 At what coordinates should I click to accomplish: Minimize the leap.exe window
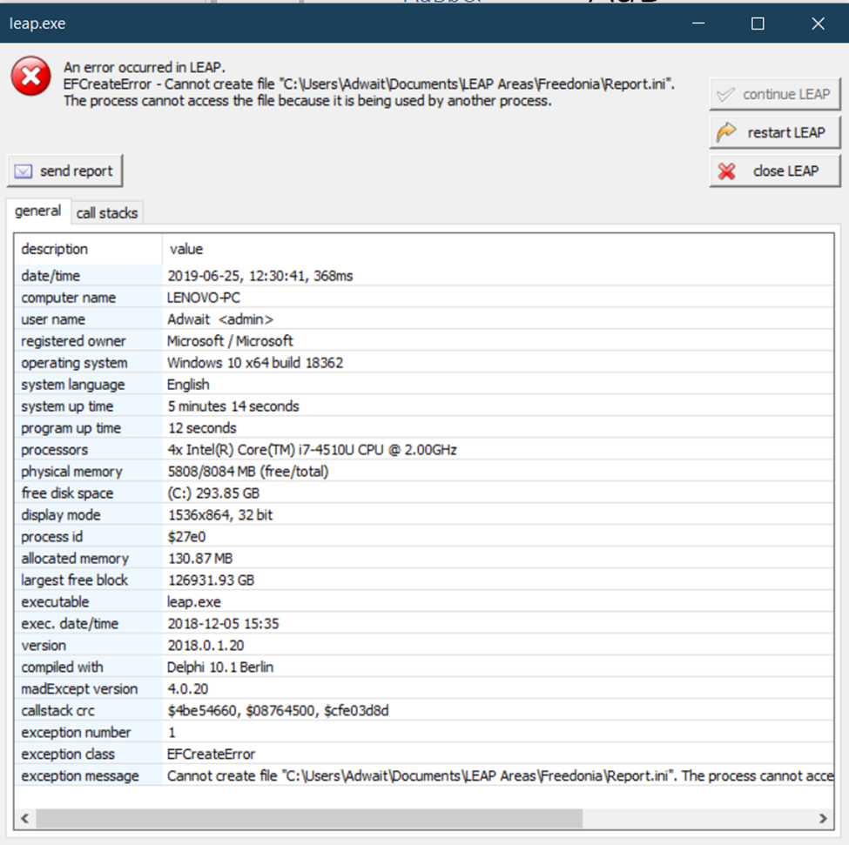click(x=698, y=23)
